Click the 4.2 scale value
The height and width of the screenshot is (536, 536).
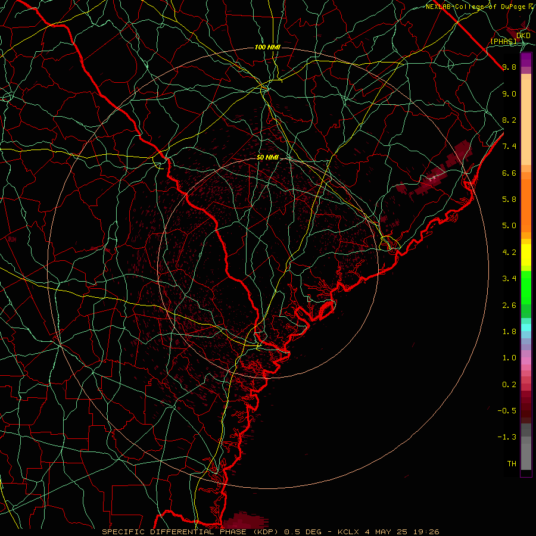pyautogui.click(x=509, y=253)
